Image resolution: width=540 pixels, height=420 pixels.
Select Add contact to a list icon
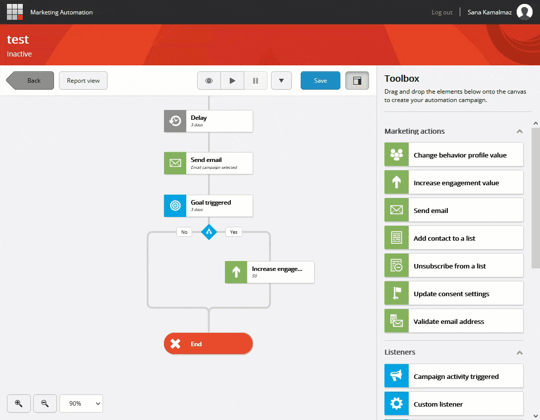pos(397,238)
